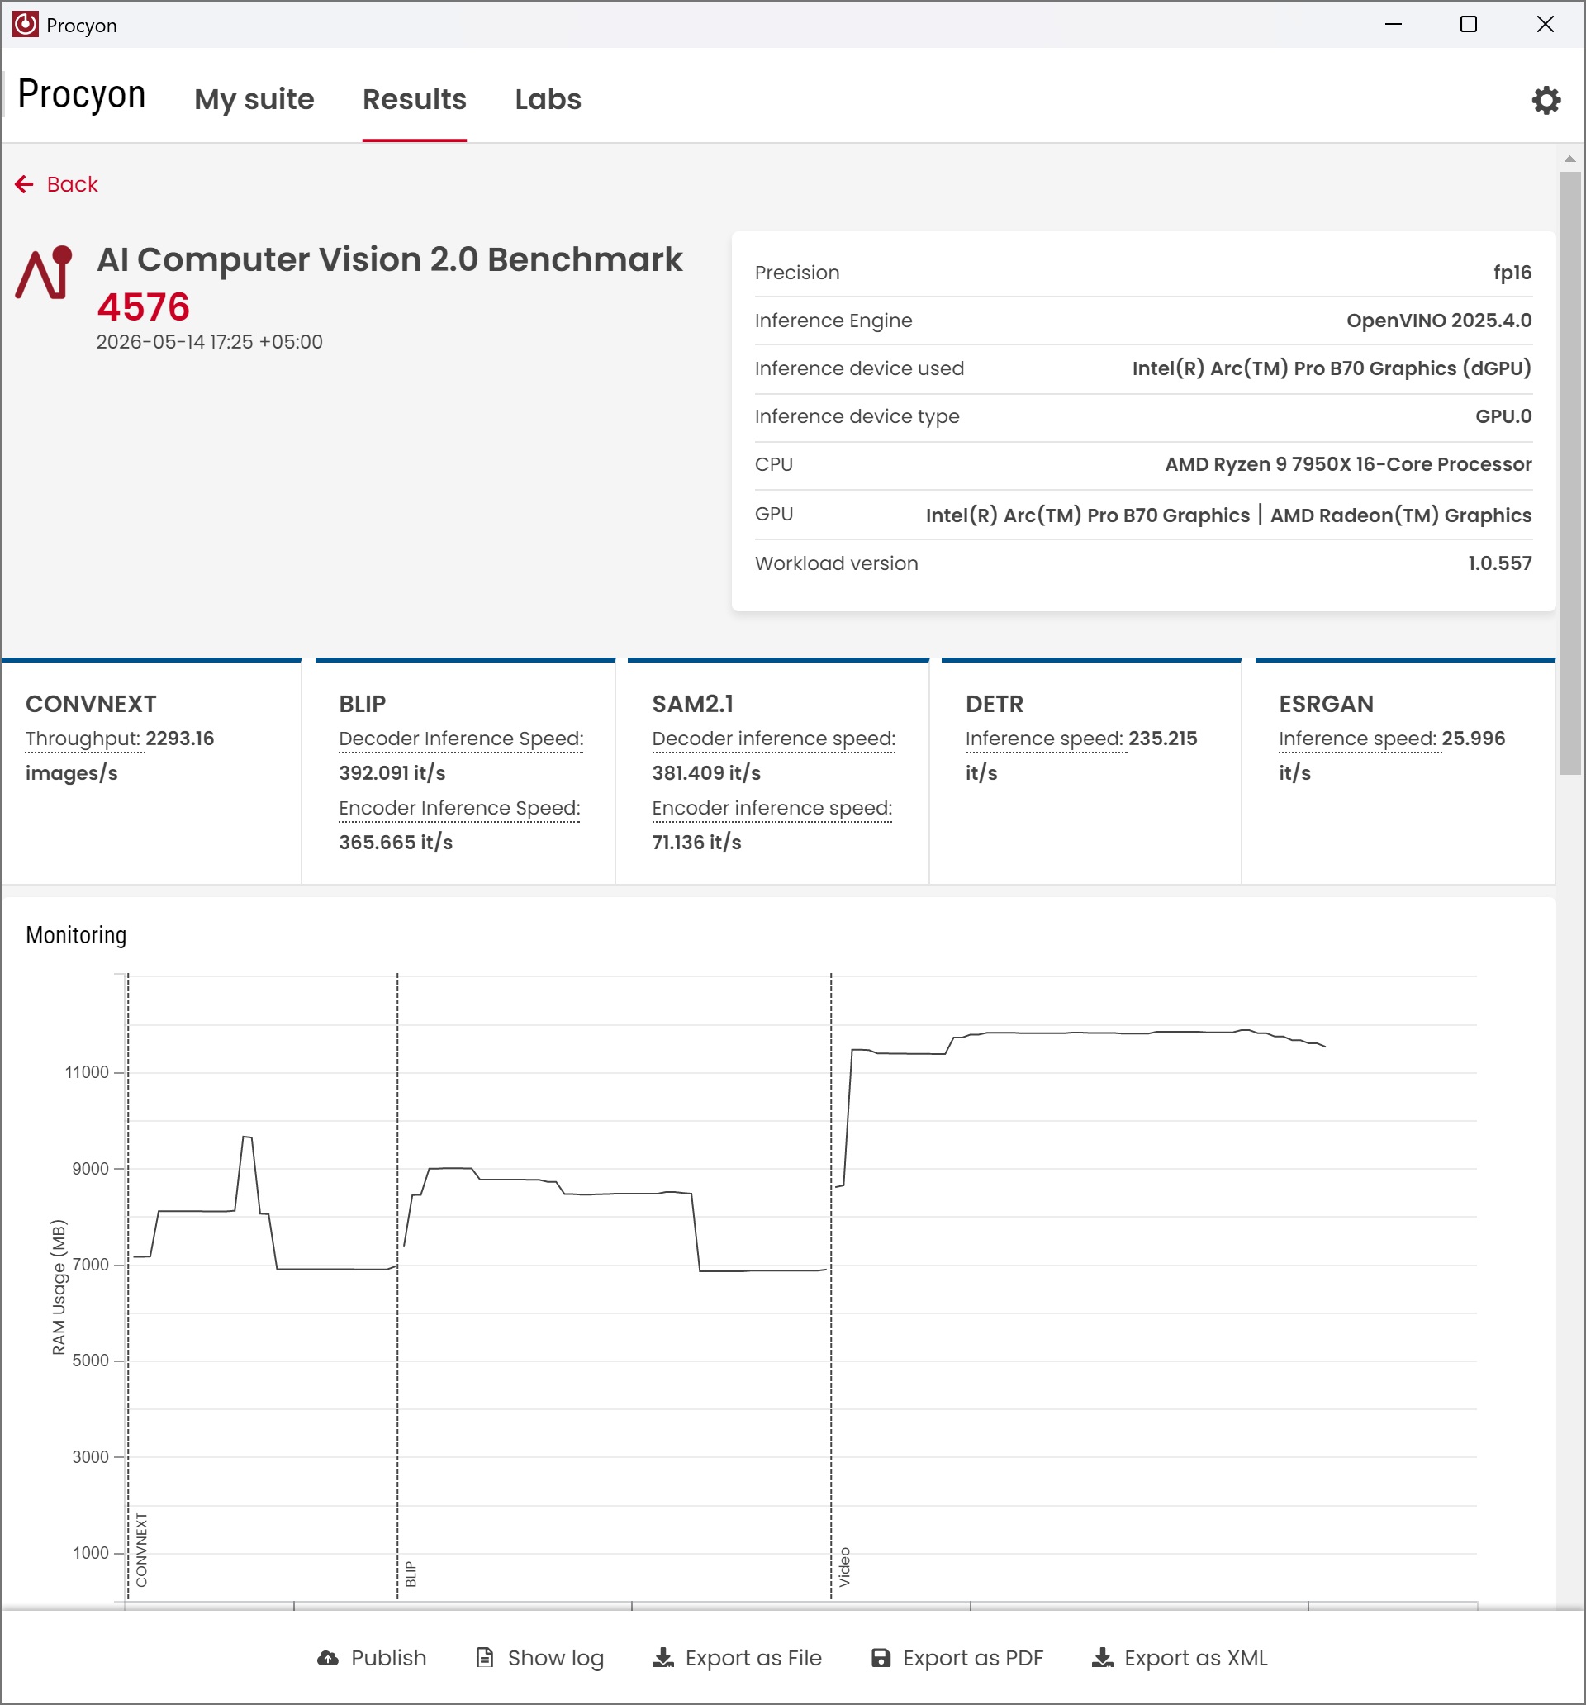
Task: Click the CONVNEXT marker on the chart
Action: pos(141,1549)
